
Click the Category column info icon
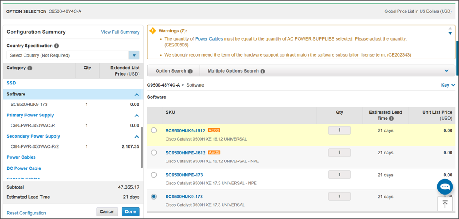[30, 68]
